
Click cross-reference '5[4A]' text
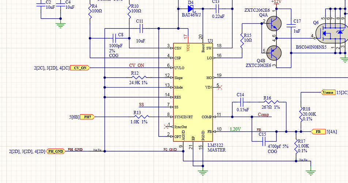332,132
